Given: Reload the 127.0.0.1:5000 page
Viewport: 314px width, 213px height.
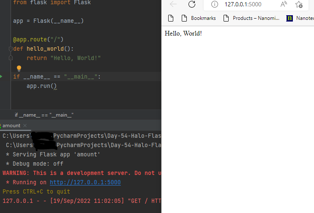Looking at the screenshot, I should (x=191, y=4).
